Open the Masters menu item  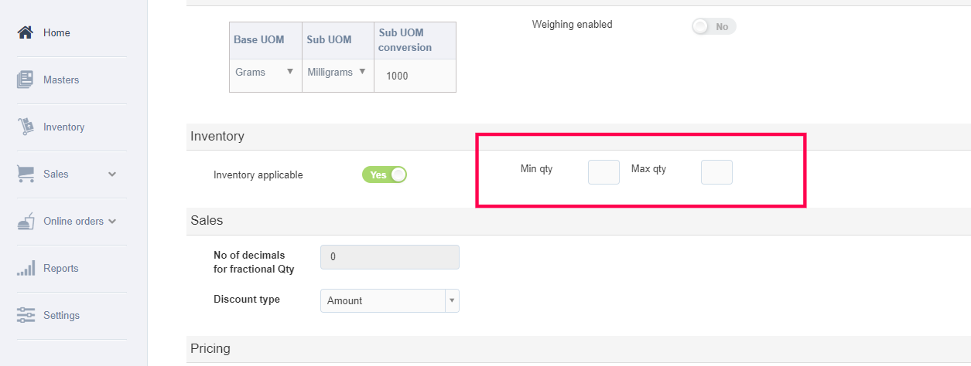pos(61,80)
